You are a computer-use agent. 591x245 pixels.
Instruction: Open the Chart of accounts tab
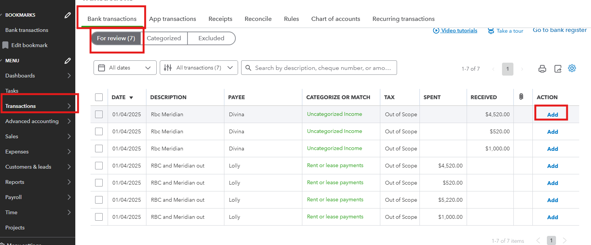(x=336, y=19)
